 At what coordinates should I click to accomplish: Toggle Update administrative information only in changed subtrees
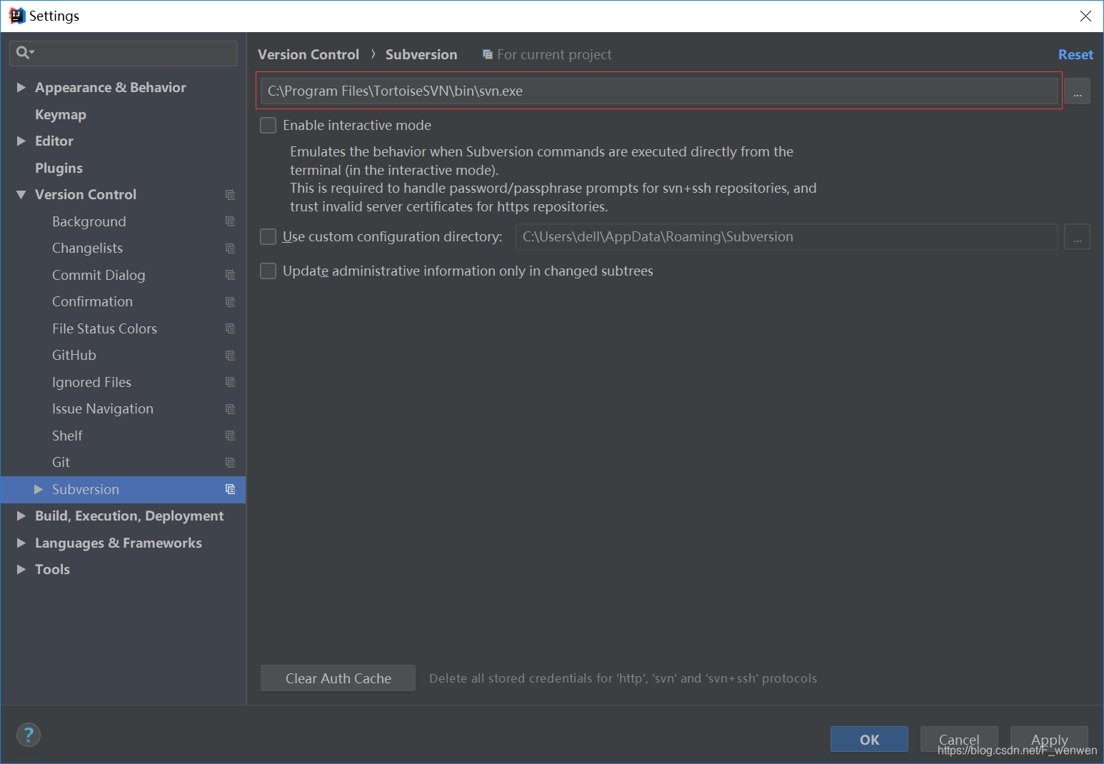(x=268, y=271)
